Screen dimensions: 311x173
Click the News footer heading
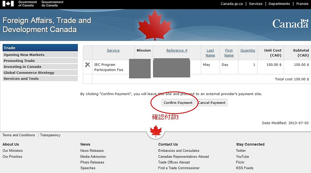click(x=85, y=144)
